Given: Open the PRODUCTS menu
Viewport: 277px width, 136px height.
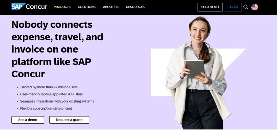Looking at the screenshot, I should coord(62,7).
